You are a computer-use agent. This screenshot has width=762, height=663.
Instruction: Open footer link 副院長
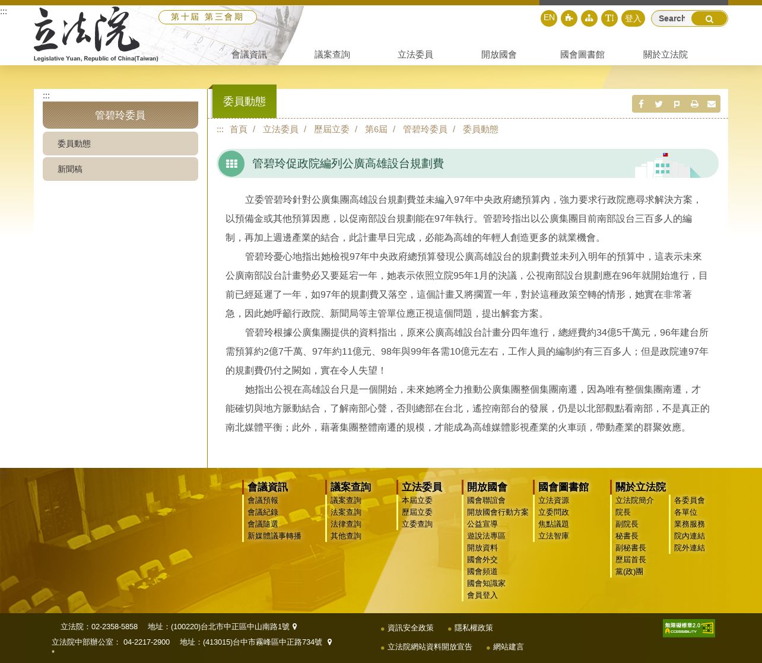point(627,524)
